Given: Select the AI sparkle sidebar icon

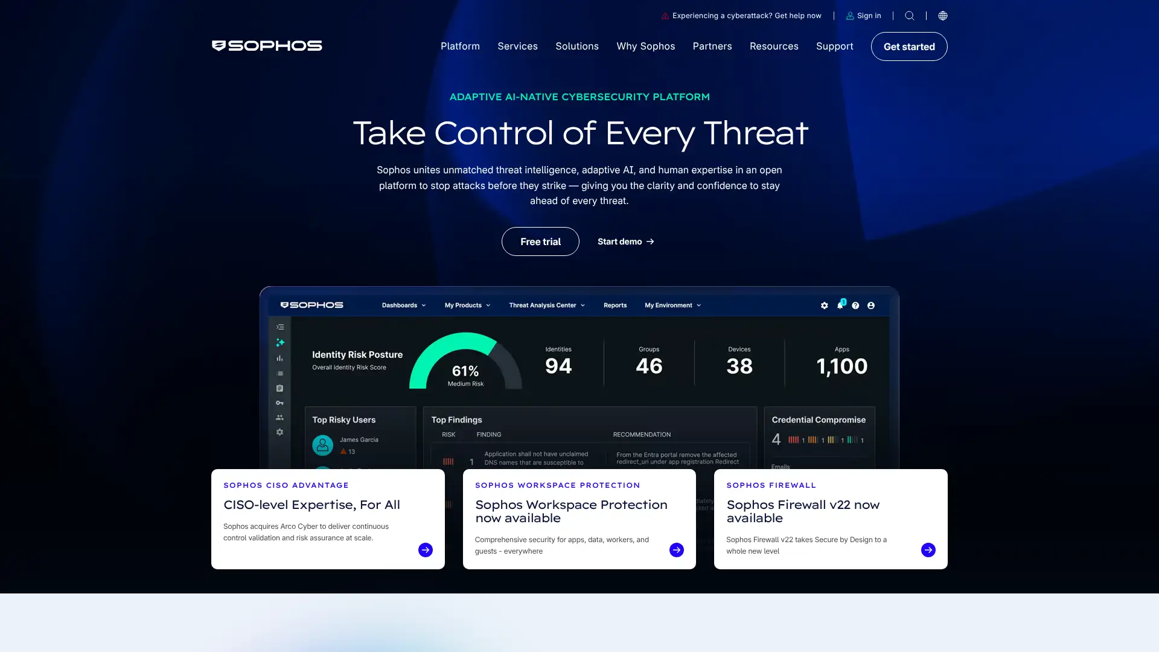Looking at the screenshot, I should pyautogui.click(x=280, y=342).
